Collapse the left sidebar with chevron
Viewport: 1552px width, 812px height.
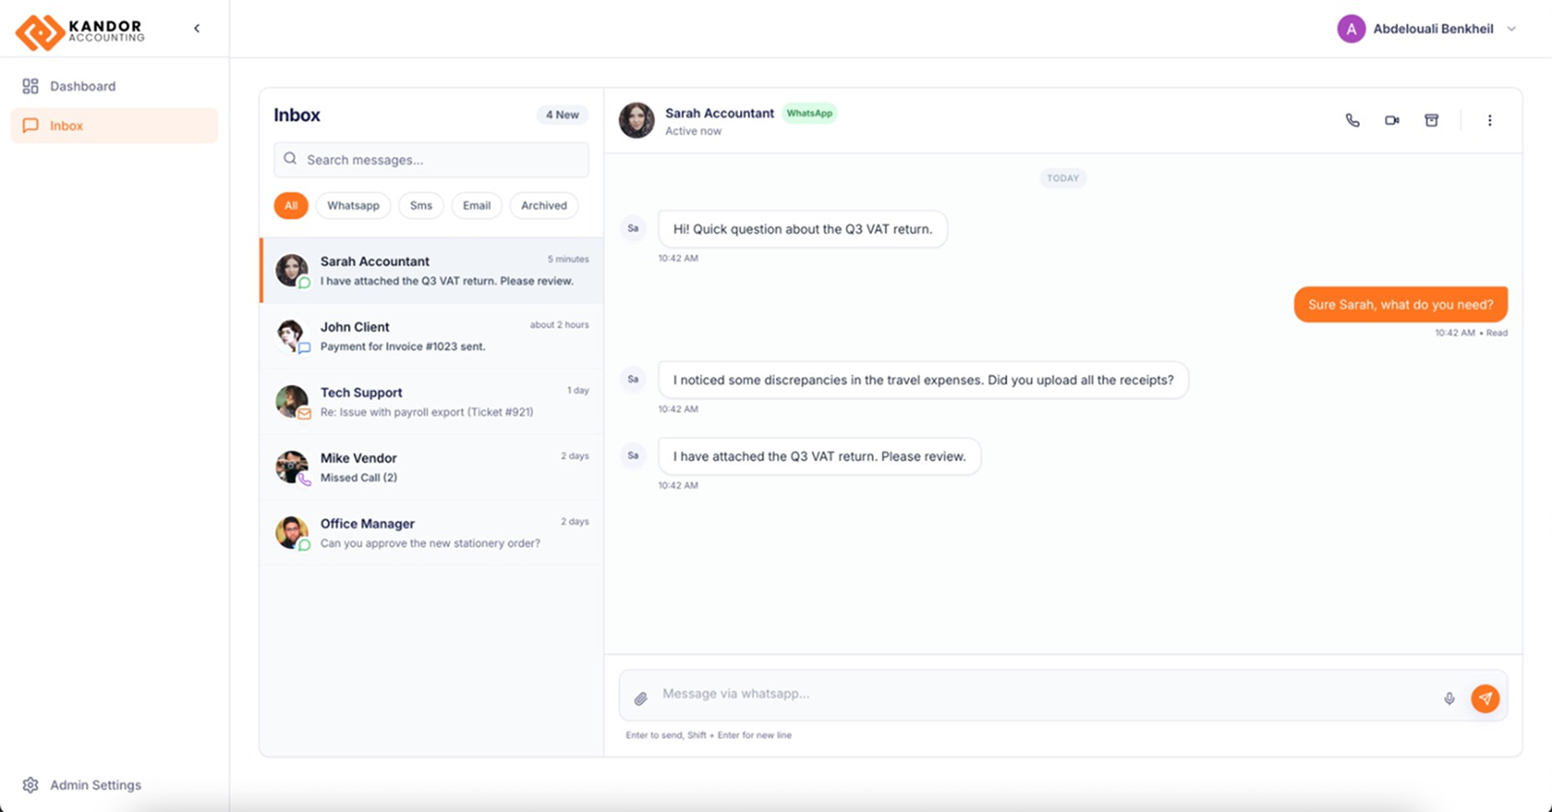click(197, 28)
